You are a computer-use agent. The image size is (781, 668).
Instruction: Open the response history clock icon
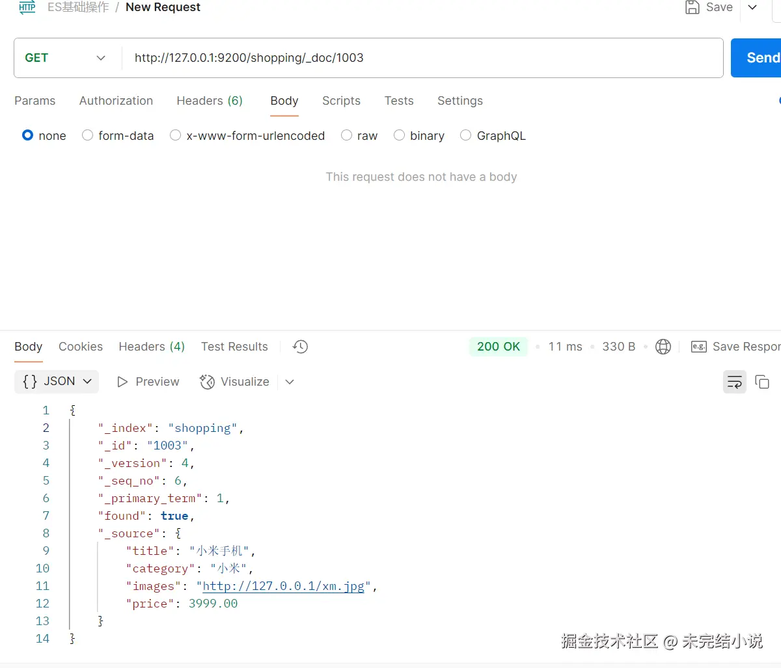pos(300,347)
